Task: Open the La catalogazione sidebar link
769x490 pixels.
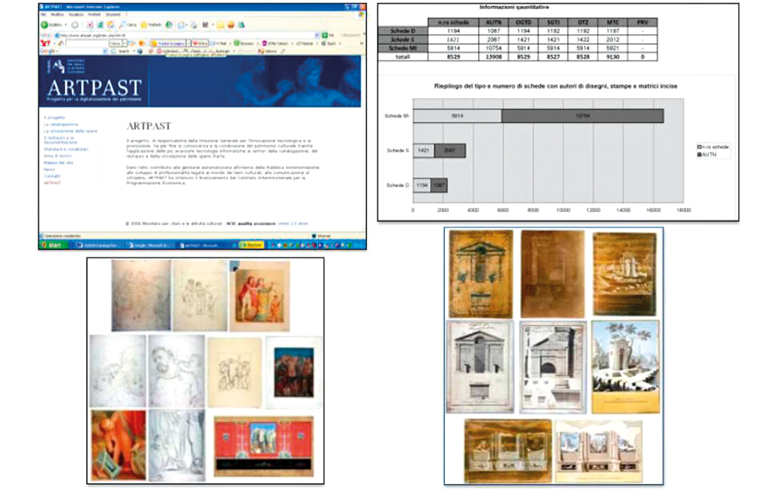Action: [x=61, y=124]
